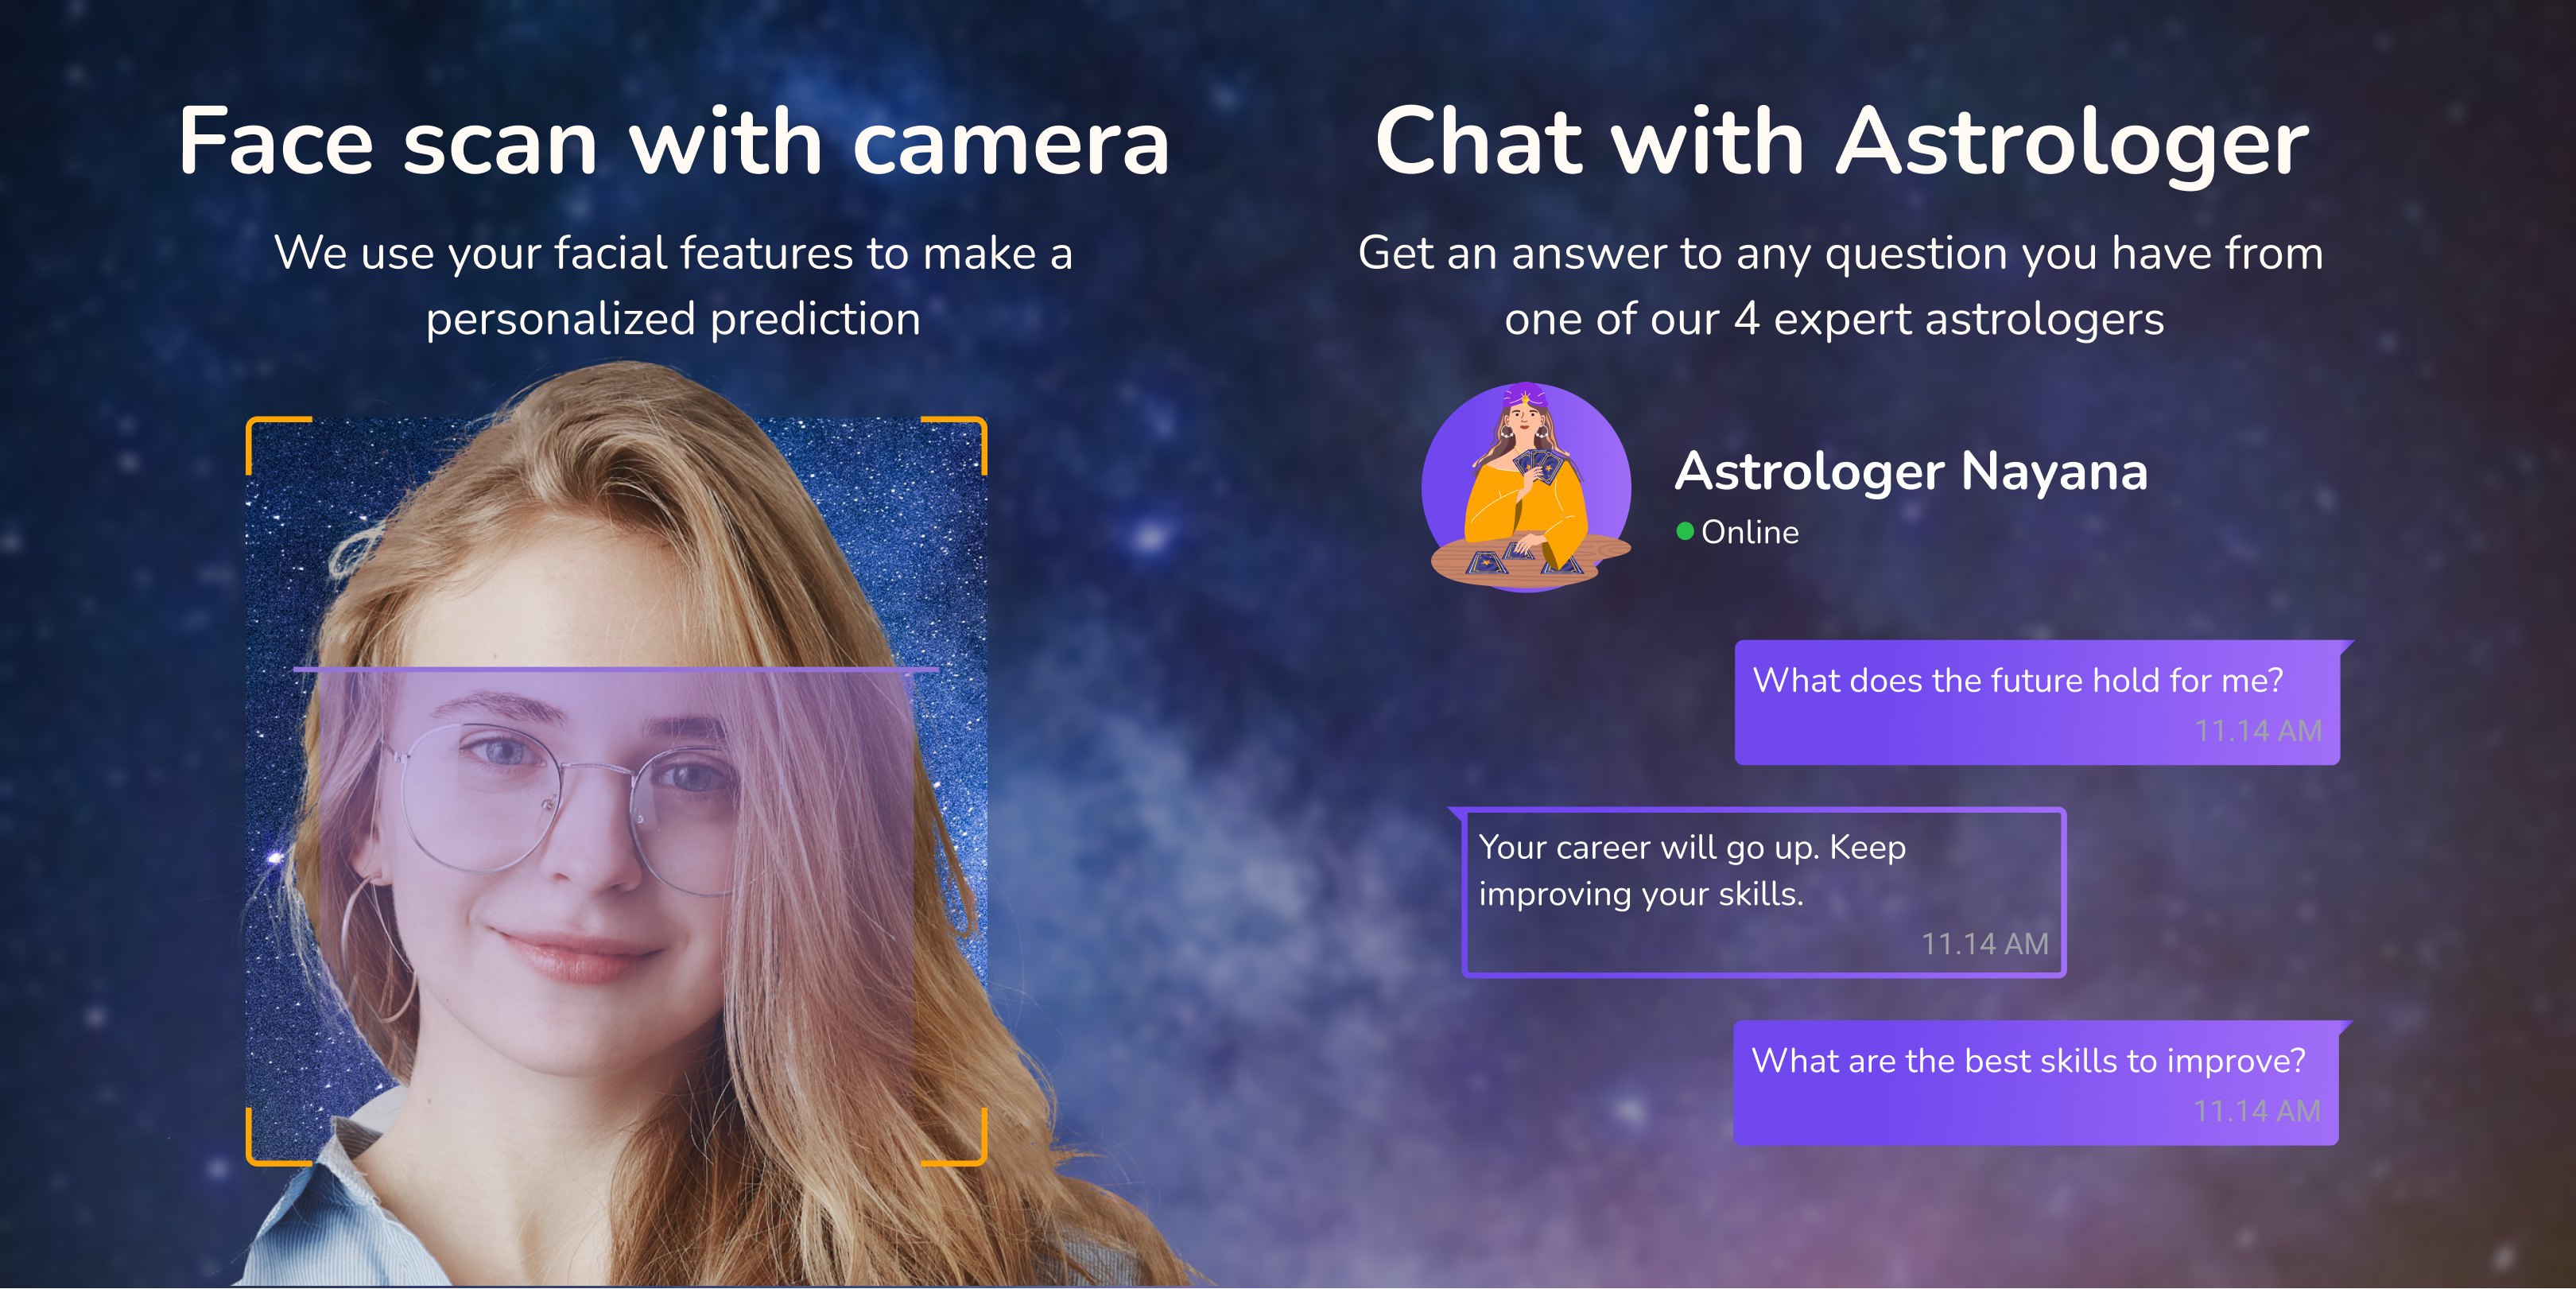This screenshot has width=2576, height=1289.
Task: Click the 11.14 AM timestamp in first message
Action: point(2258,731)
